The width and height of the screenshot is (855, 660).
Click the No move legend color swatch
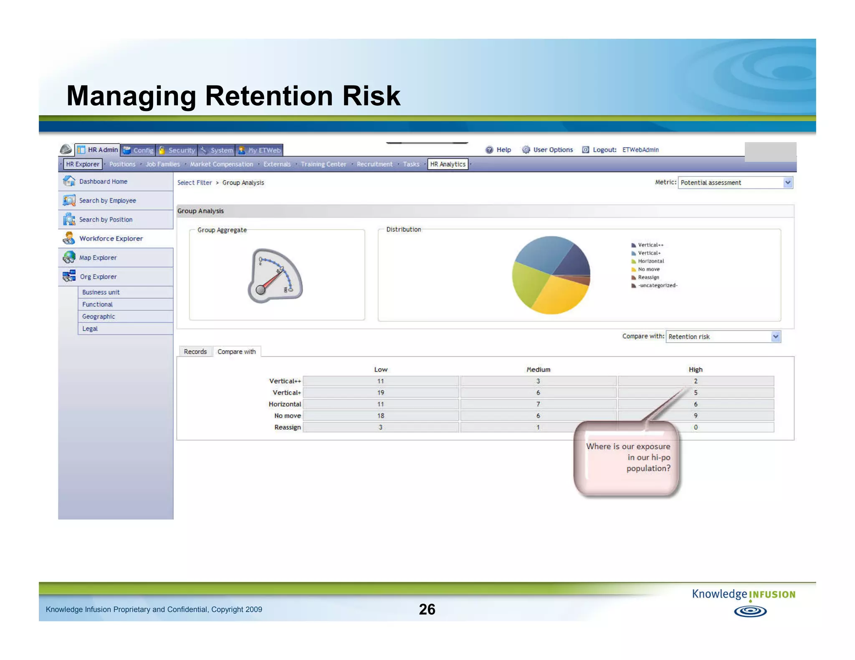(633, 270)
